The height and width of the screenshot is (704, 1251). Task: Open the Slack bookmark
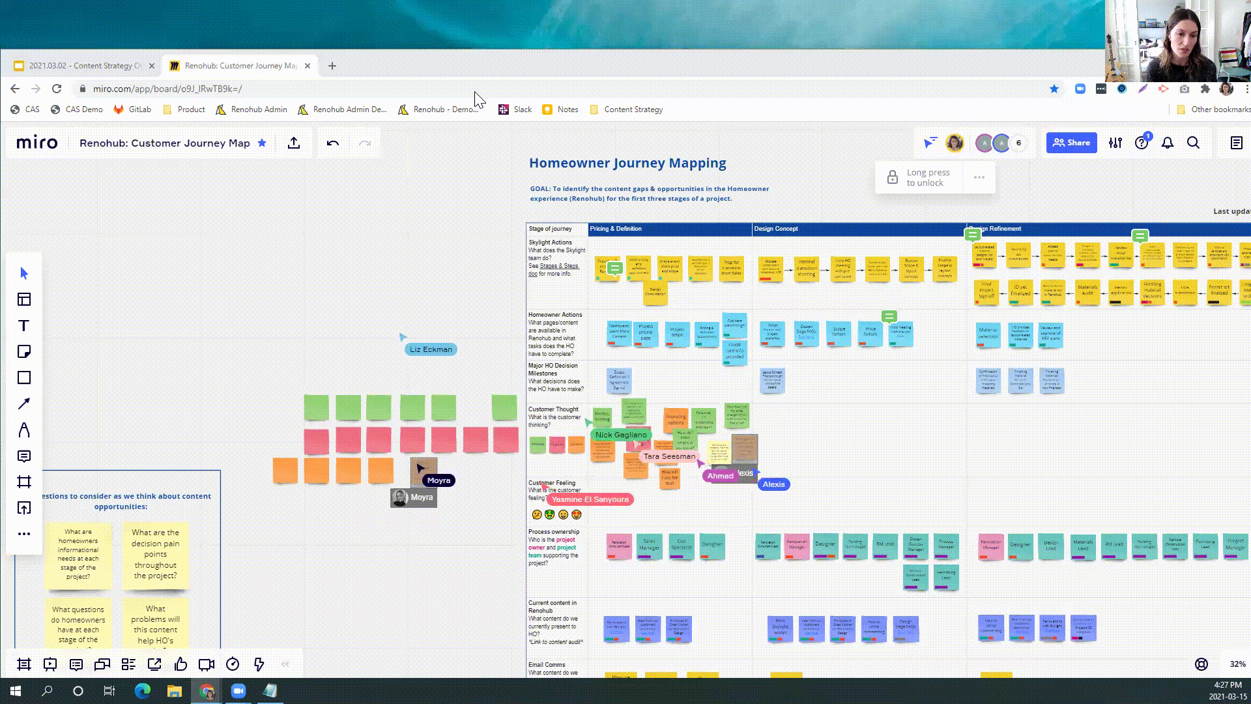click(x=515, y=110)
